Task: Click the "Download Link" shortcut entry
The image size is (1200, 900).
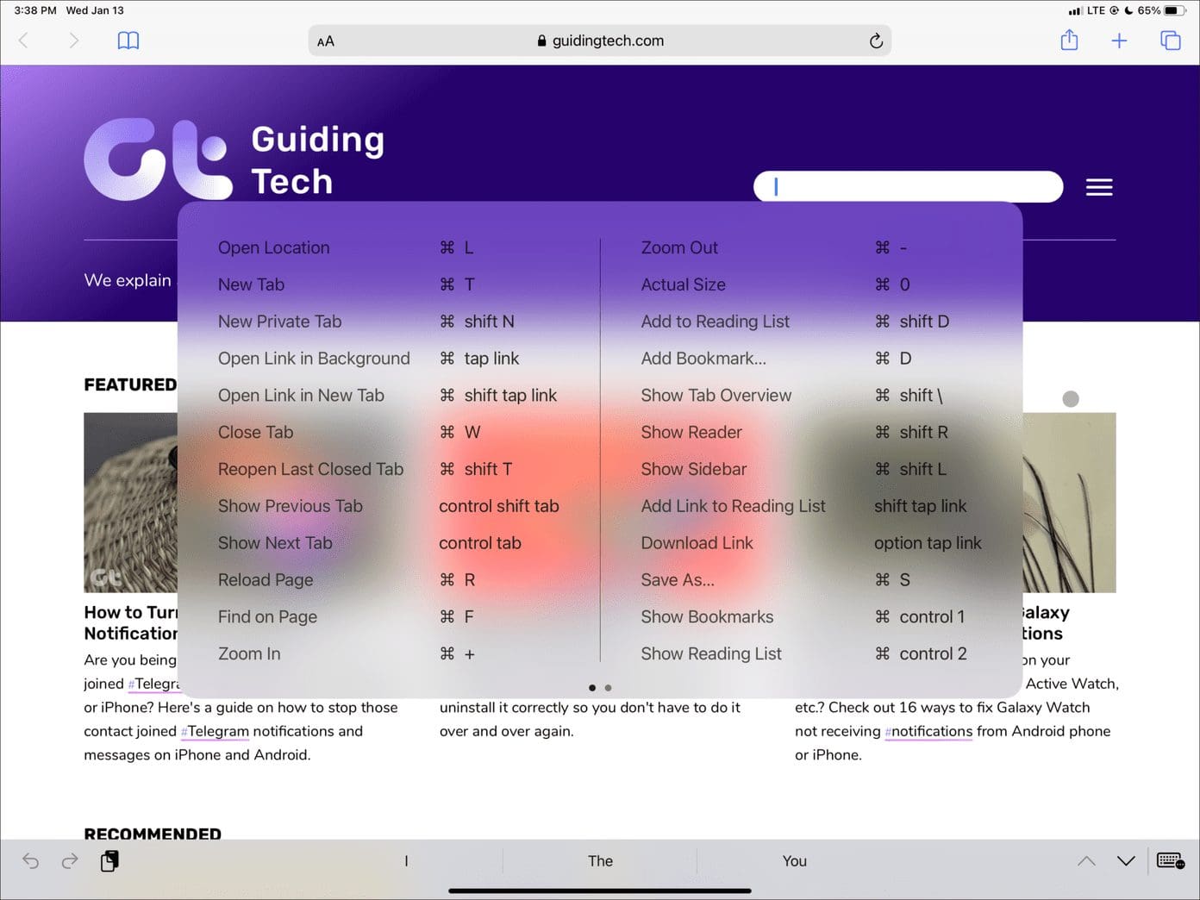Action: point(697,543)
